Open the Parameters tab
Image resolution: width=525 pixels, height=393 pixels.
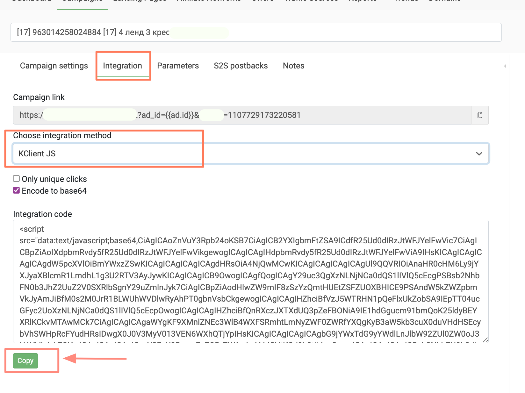[x=178, y=66]
